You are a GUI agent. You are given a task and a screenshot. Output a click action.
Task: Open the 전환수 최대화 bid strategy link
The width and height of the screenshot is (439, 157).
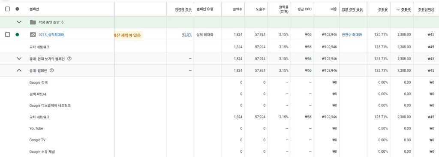coord(352,35)
